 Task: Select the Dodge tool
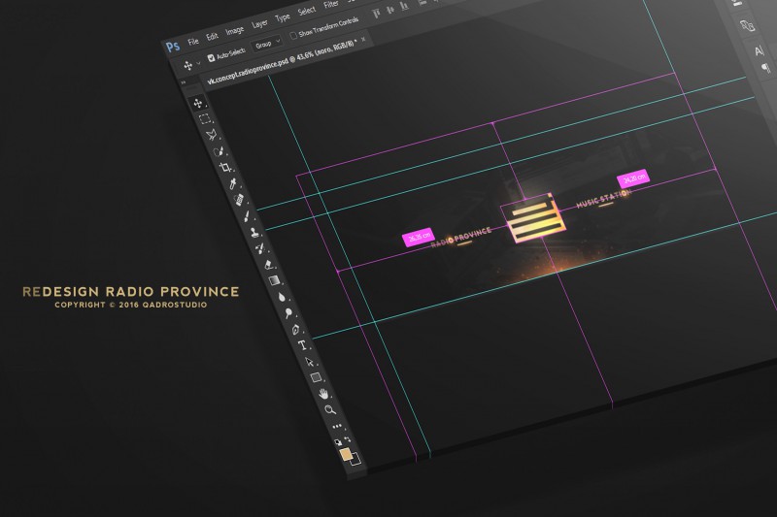(288, 312)
